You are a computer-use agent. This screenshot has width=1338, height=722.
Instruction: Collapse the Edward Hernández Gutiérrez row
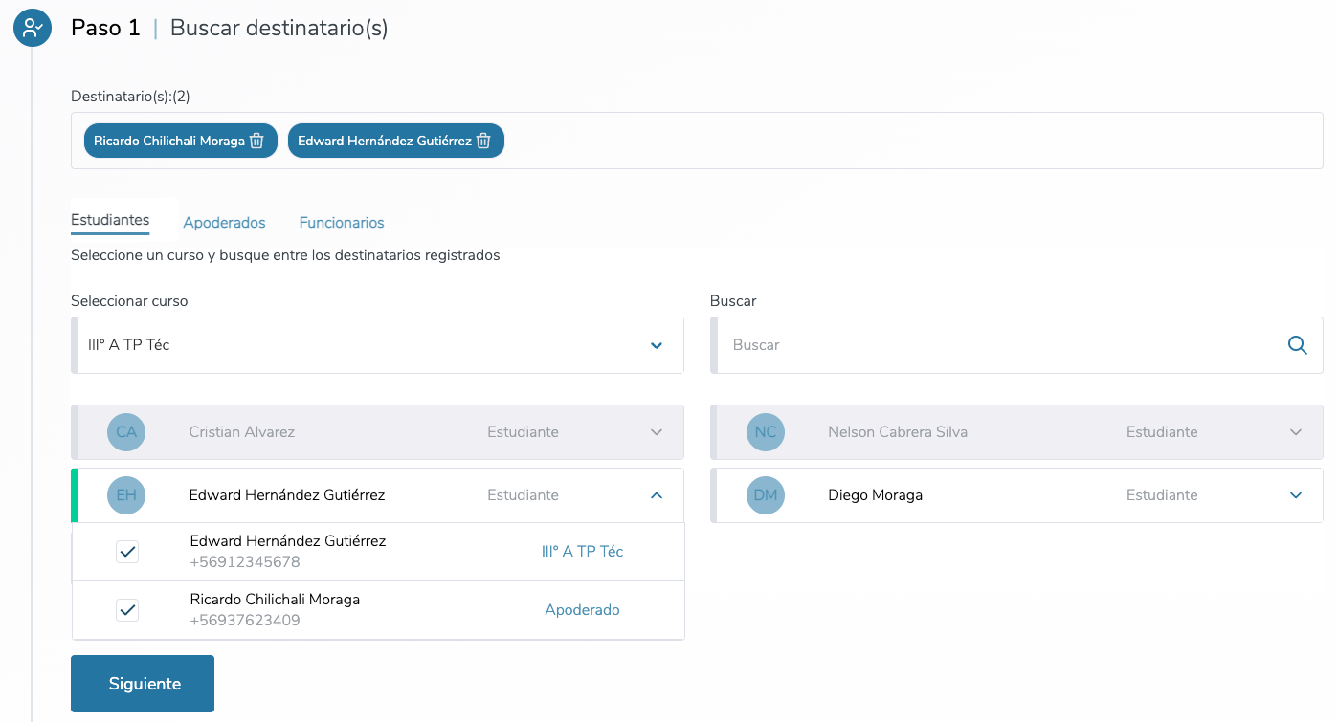tap(657, 495)
